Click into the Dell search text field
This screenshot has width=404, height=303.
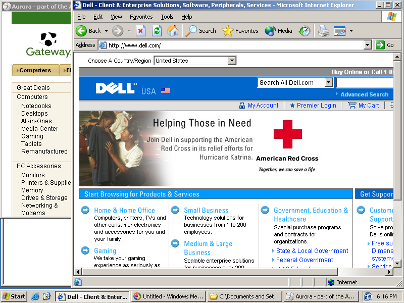(365, 83)
